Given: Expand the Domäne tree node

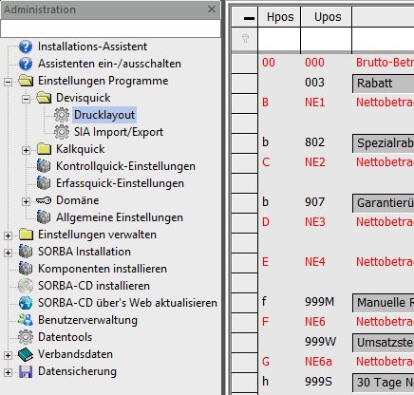Looking at the screenshot, I should coord(27,202).
